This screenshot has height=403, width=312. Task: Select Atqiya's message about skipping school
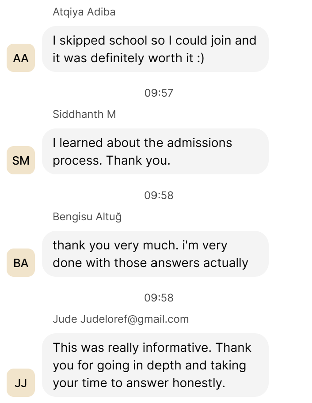pos(155,49)
